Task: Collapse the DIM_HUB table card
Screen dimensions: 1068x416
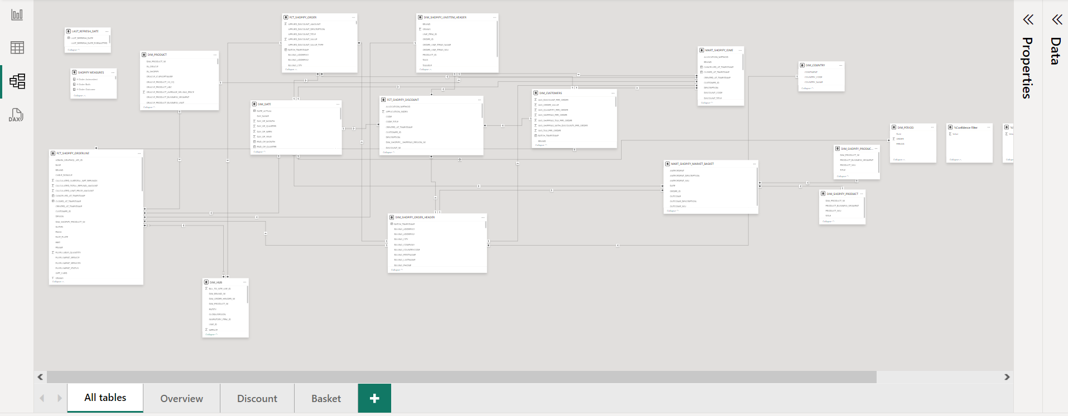Action: tap(211, 335)
